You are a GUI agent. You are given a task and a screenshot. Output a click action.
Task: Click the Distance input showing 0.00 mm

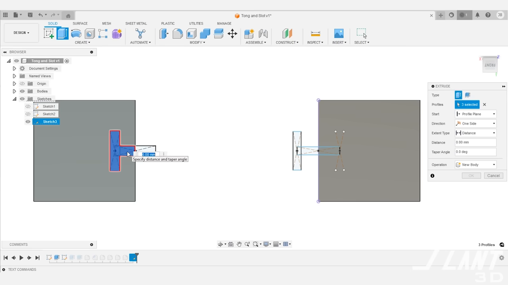(x=475, y=142)
